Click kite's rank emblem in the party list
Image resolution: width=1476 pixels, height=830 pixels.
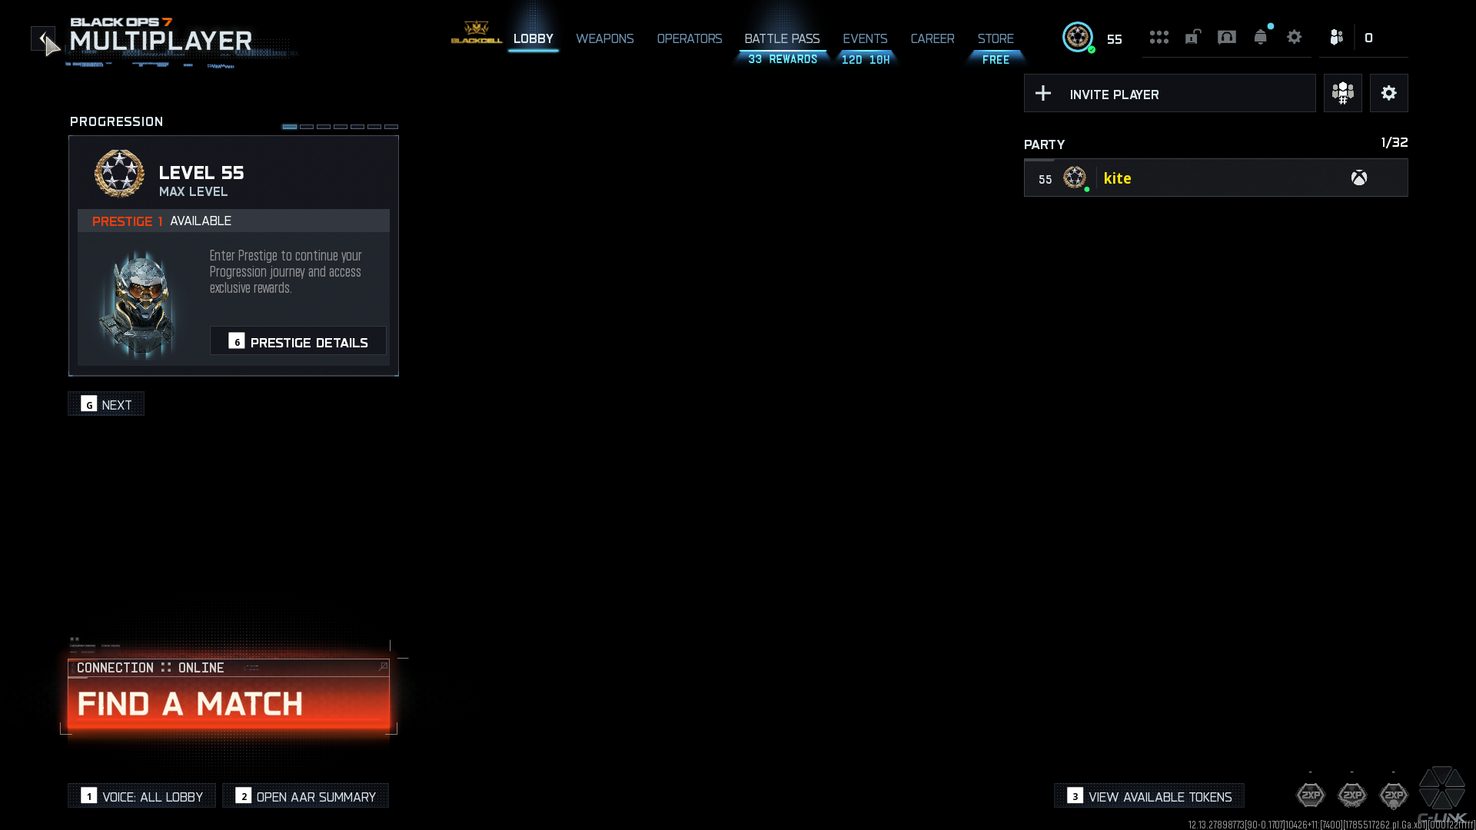coord(1075,178)
